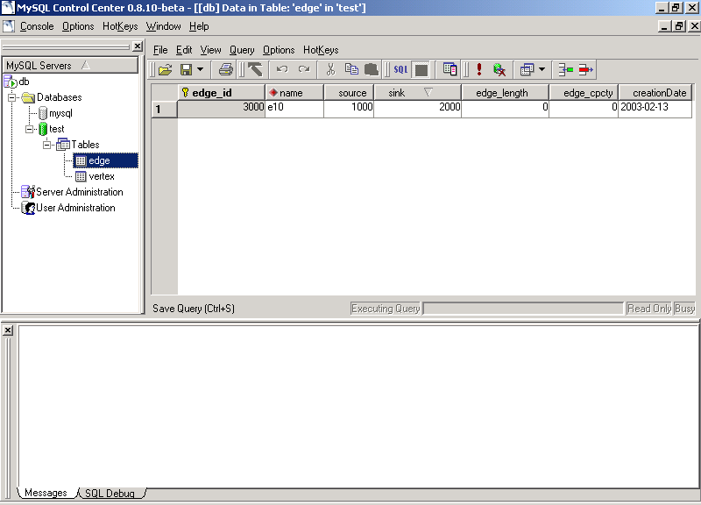The width and height of the screenshot is (701, 505).
Task: Click the query progress bar
Action: (523, 309)
